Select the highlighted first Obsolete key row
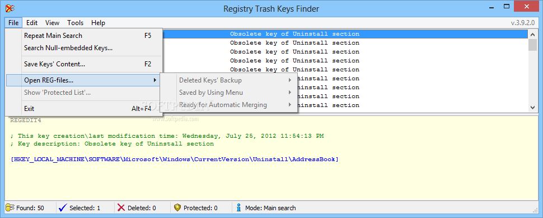 344,34
